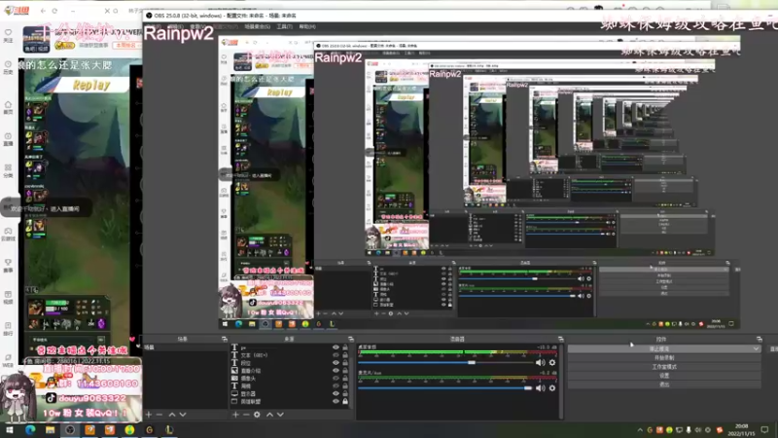778x438 pixels.
Task: Open source properties gear icon
Action: (x=257, y=415)
